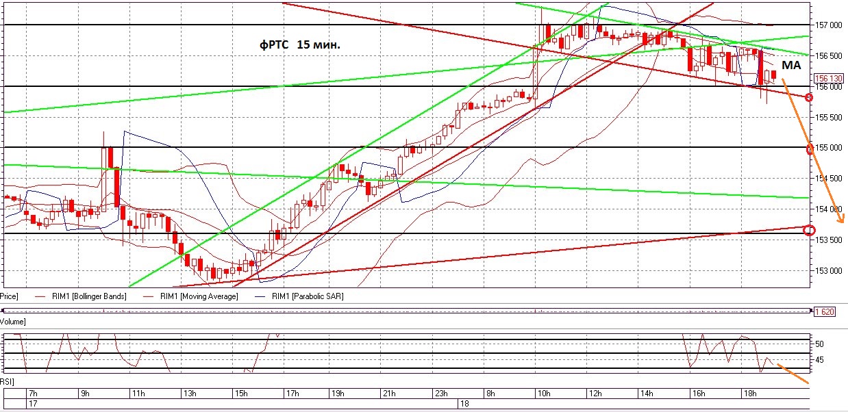Click the 156 000 price axis label
This screenshot has width=848, height=412.
pyautogui.click(x=830, y=87)
